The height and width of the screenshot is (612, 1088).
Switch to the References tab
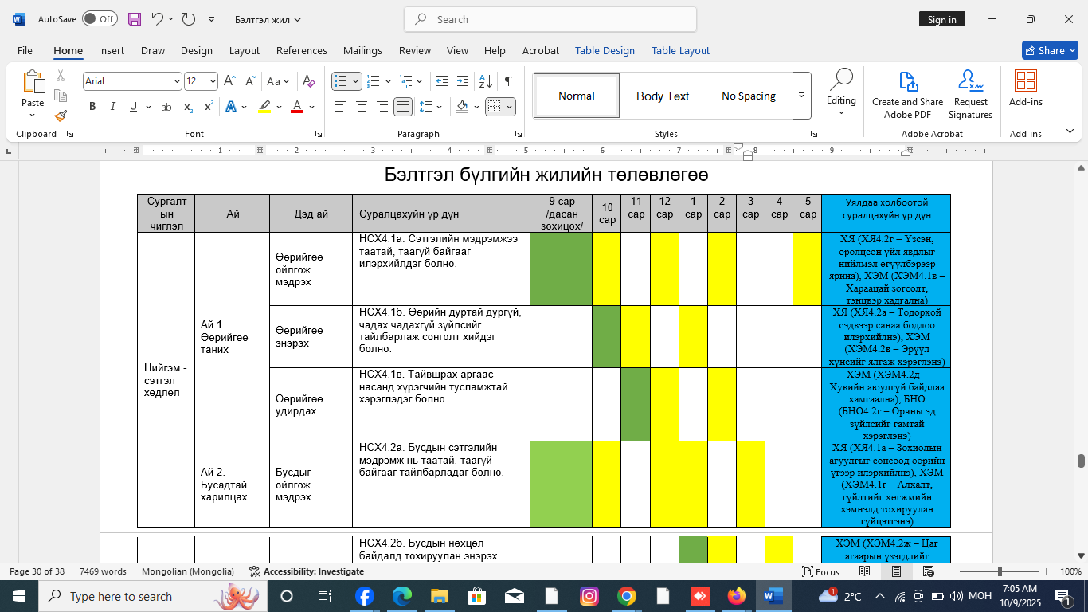point(301,50)
